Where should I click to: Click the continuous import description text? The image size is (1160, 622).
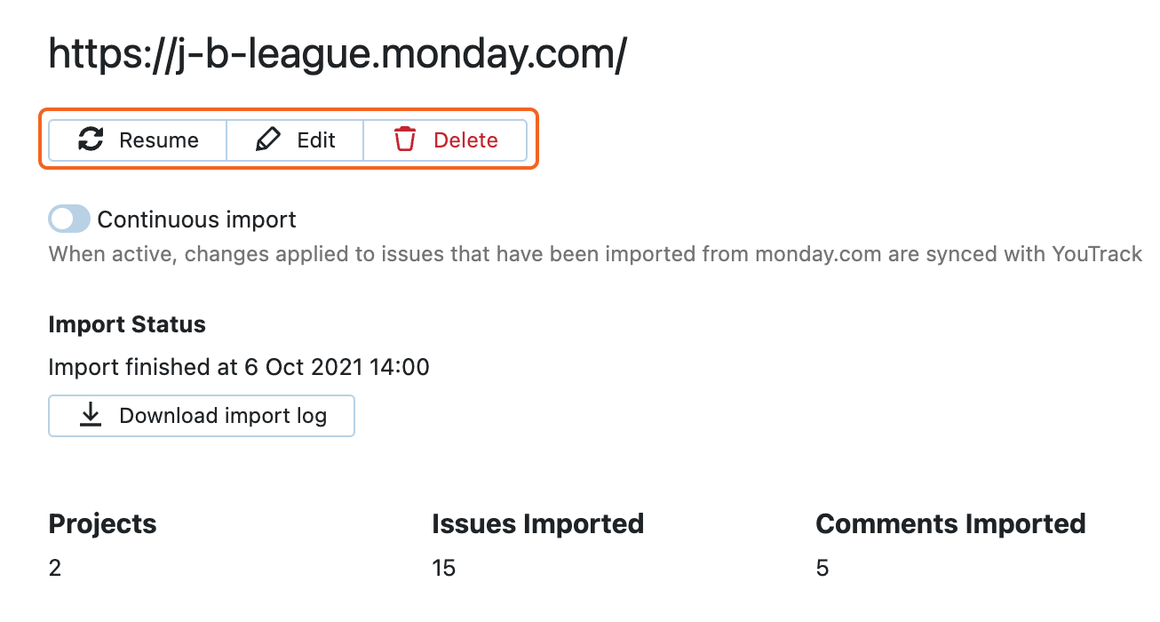595,255
